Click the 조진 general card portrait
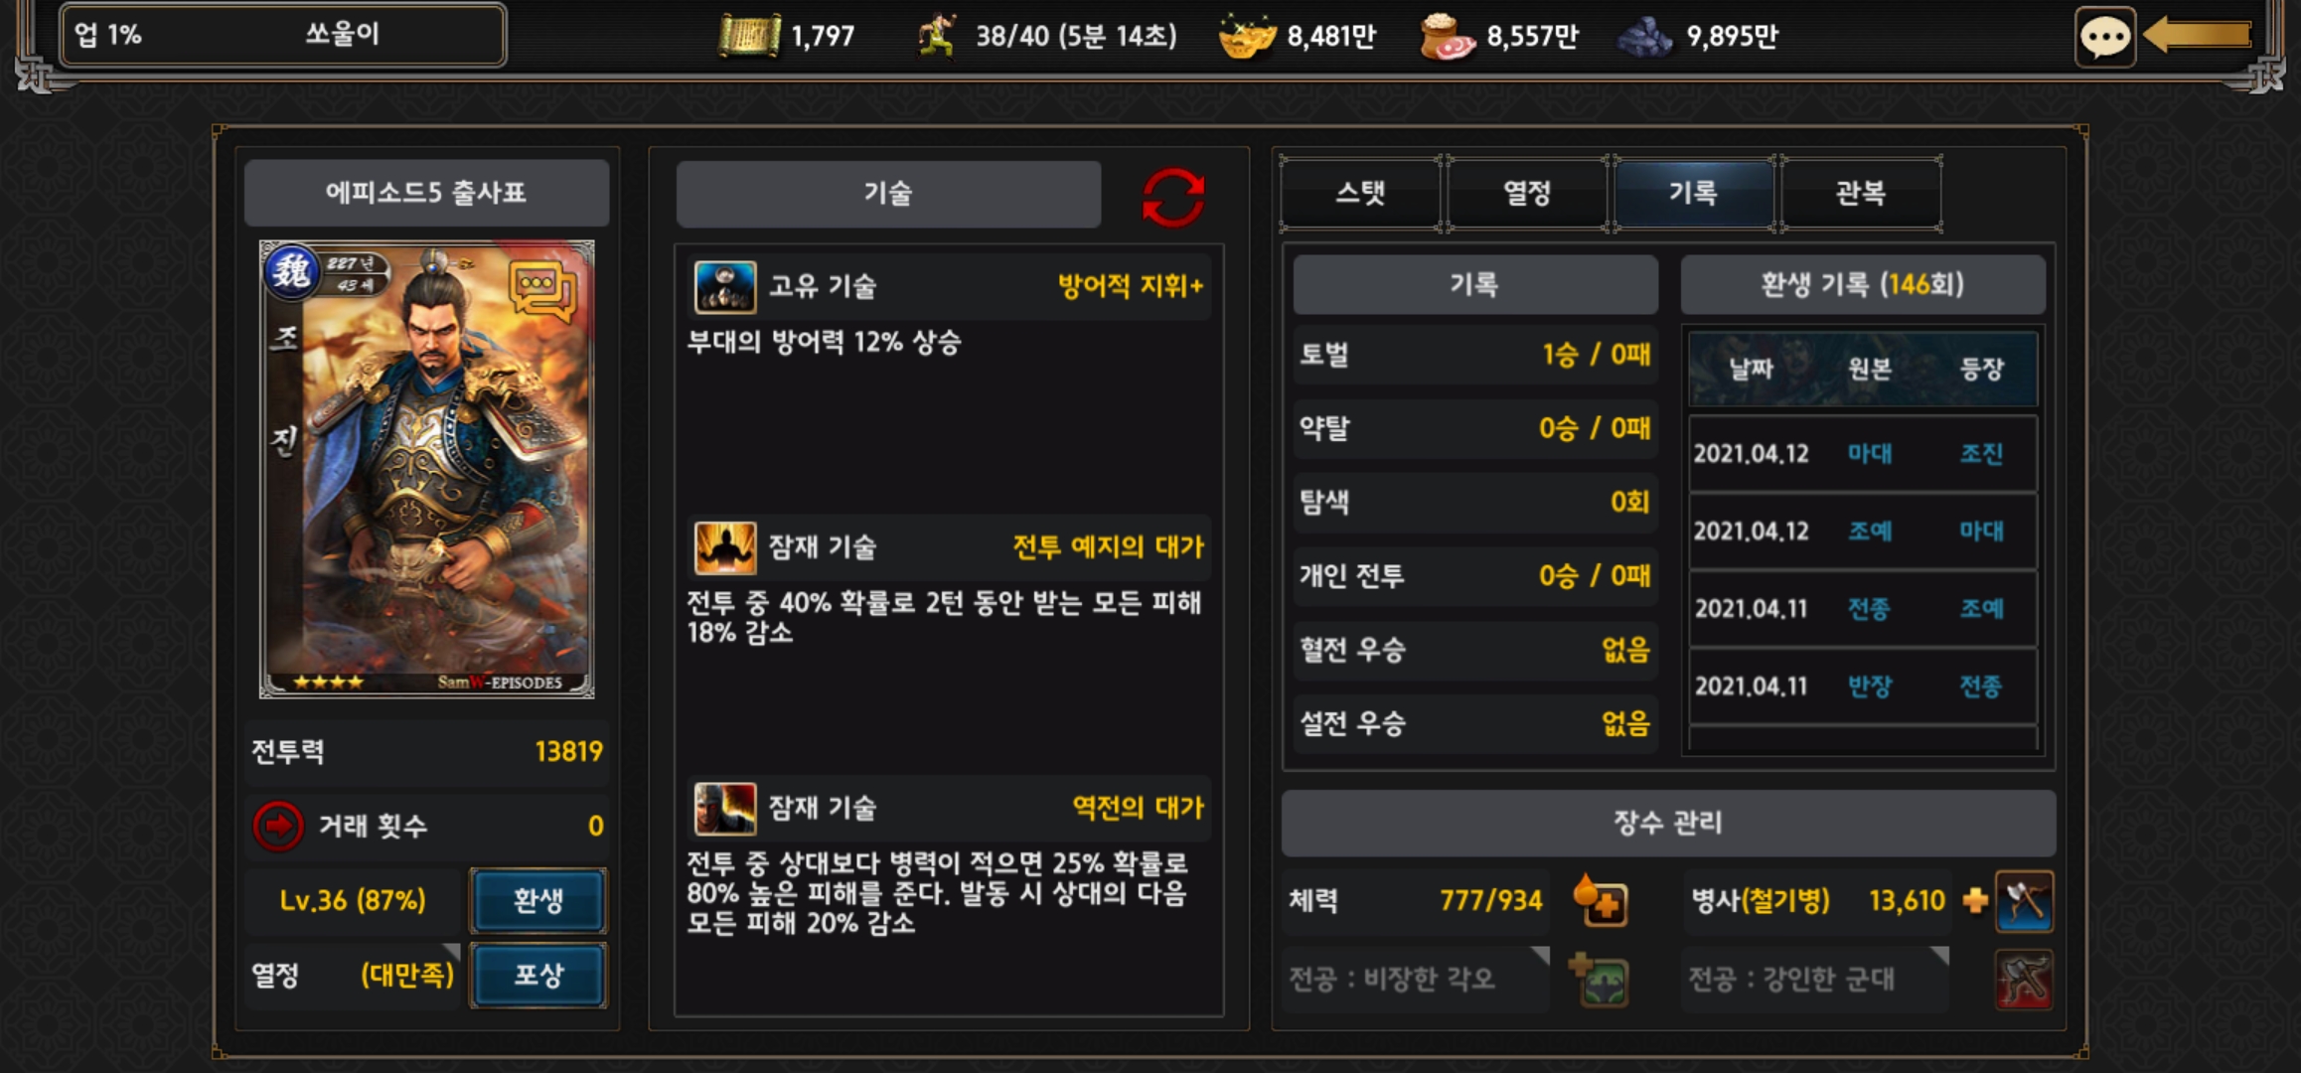Image resolution: width=2301 pixels, height=1073 pixels. (x=426, y=469)
